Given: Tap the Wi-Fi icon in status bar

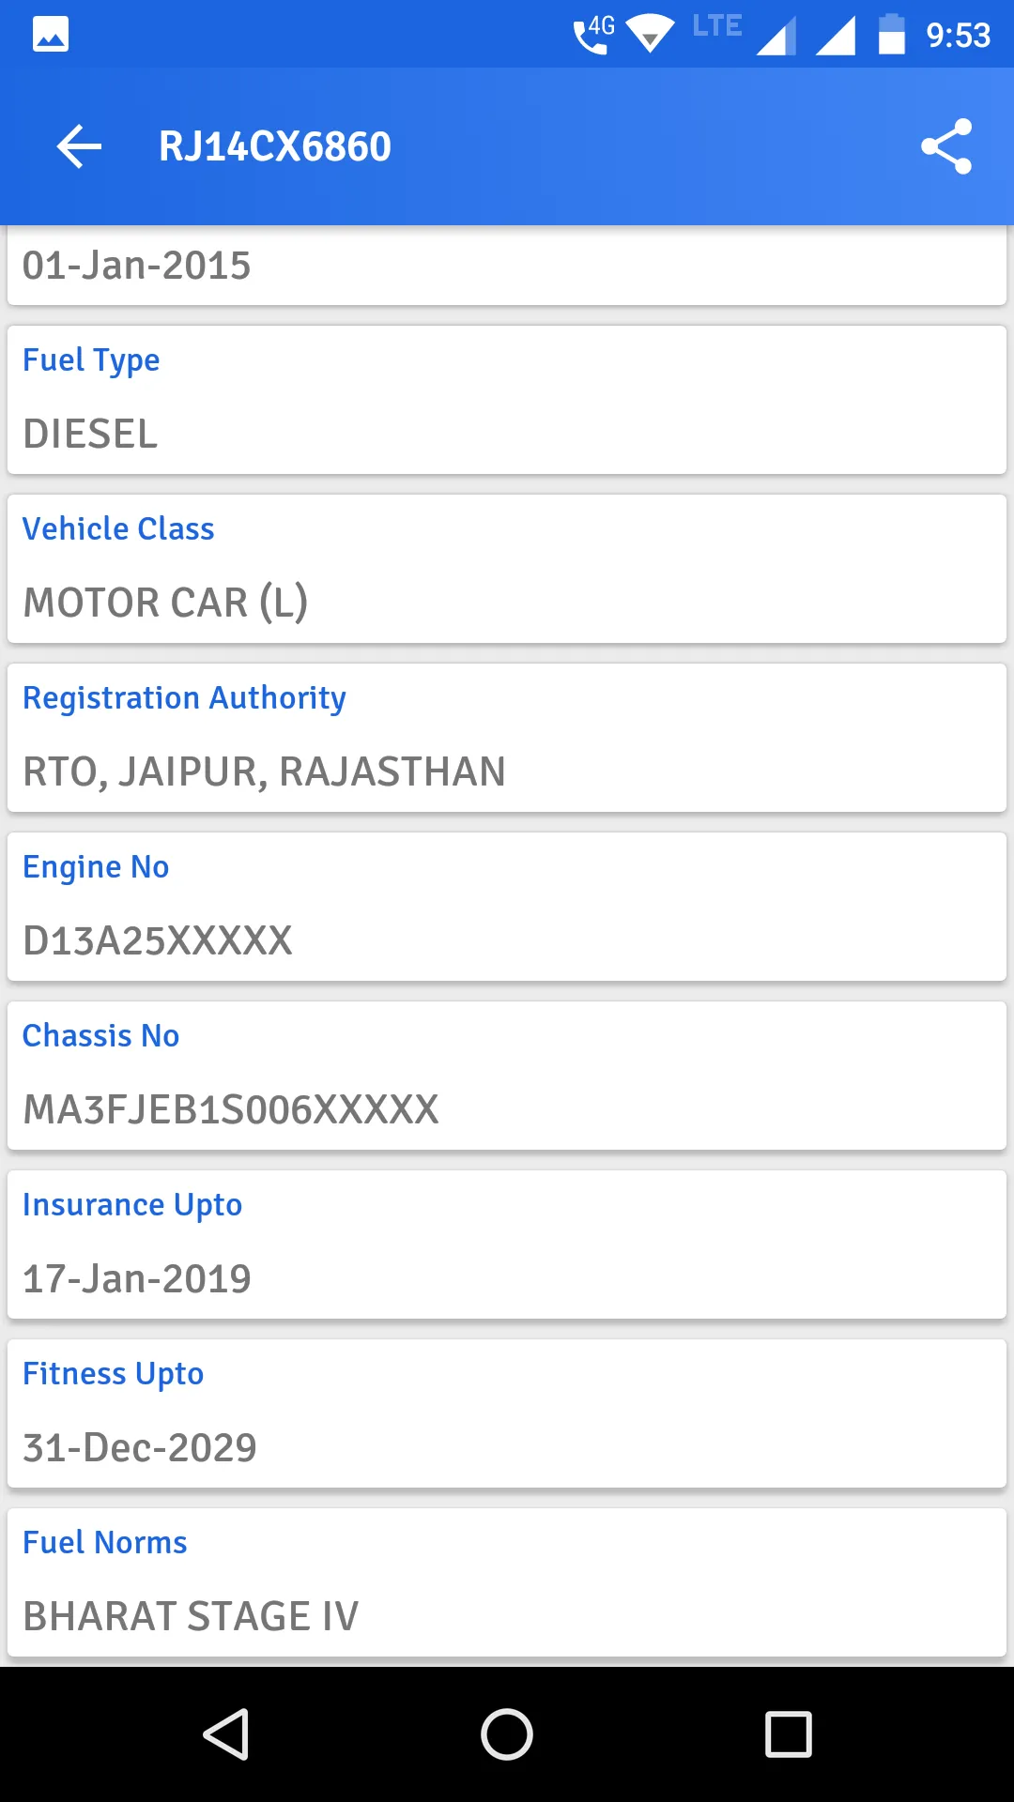Looking at the screenshot, I should coord(650,35).
